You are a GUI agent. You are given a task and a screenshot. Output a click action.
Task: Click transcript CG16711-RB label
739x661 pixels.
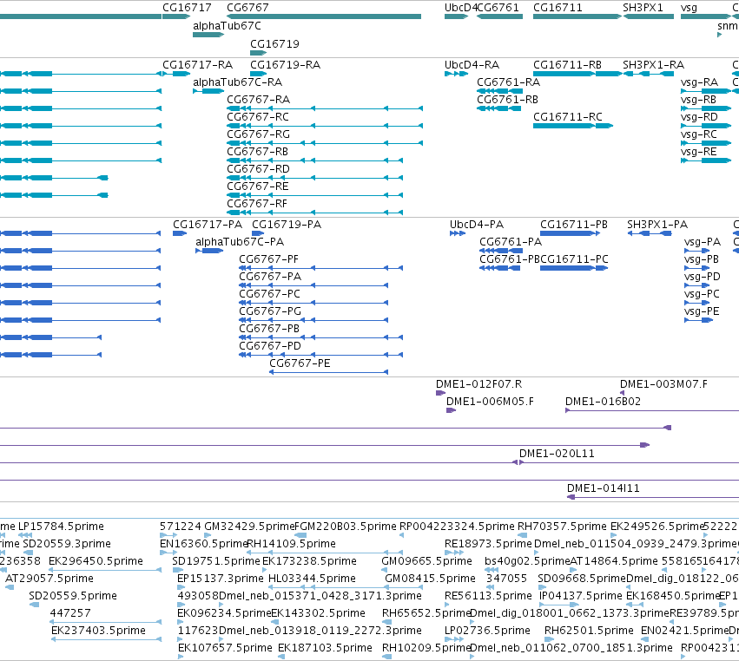point(567,64)
